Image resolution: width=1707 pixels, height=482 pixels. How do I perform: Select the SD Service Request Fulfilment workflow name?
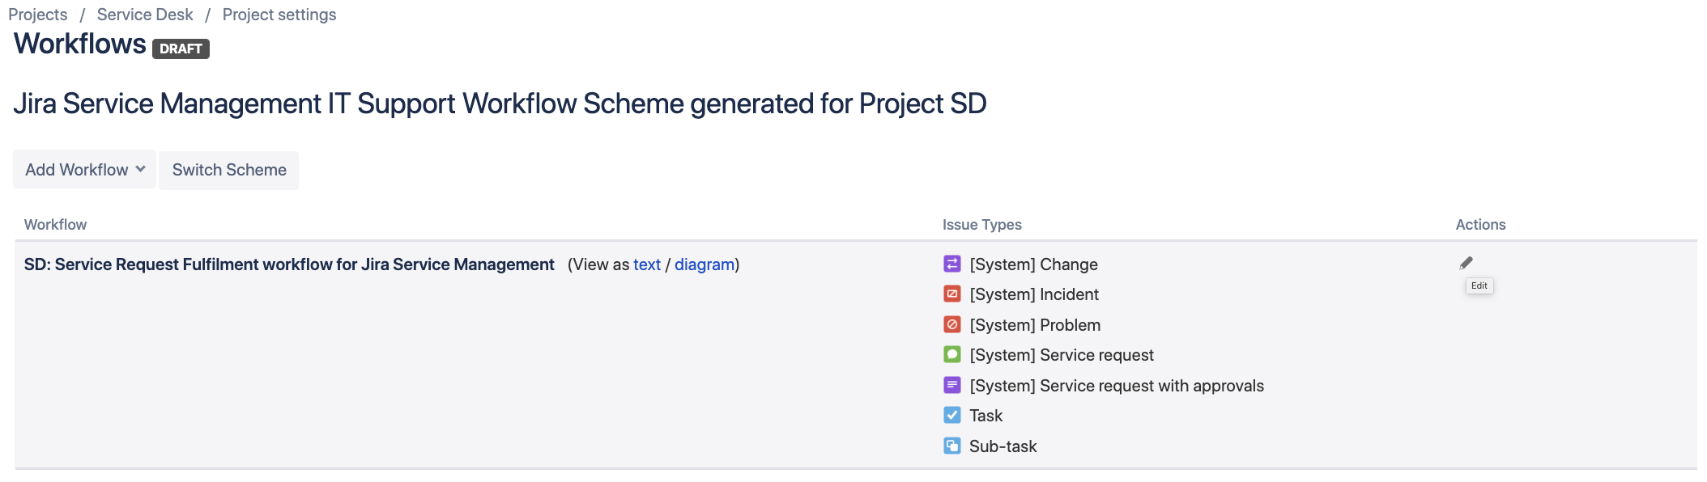(x=289, y=264)
